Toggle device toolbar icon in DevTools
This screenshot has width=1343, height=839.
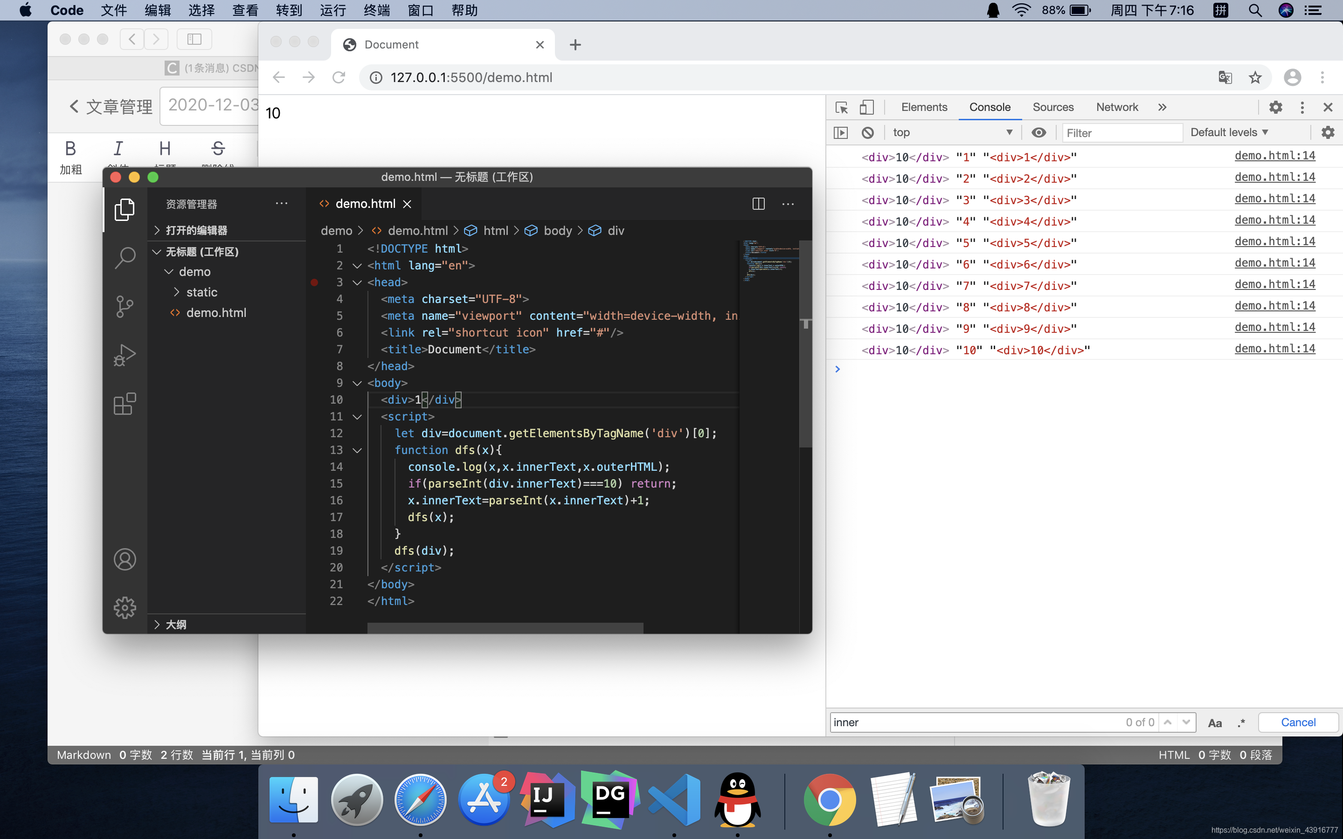click(x=866, y=107)
